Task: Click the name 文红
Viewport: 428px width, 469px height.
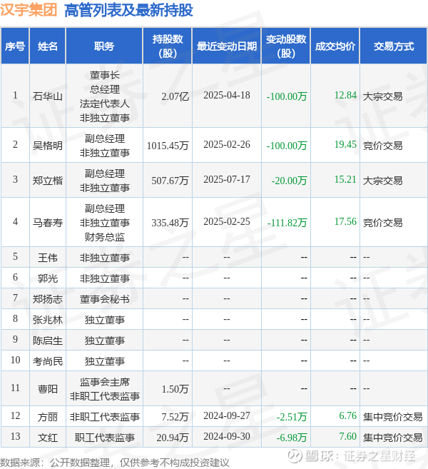Action: click(48, 438)
